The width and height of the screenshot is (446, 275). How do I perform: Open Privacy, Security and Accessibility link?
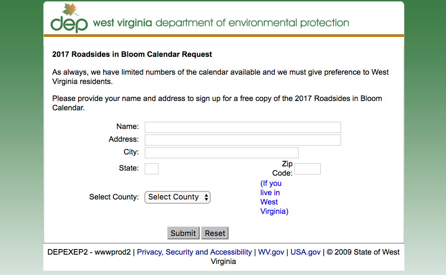click(x=194, y=252)
